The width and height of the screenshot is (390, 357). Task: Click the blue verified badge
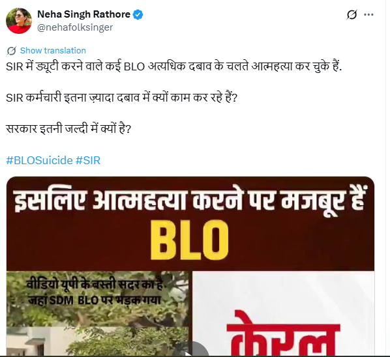(x=138, y=14)
